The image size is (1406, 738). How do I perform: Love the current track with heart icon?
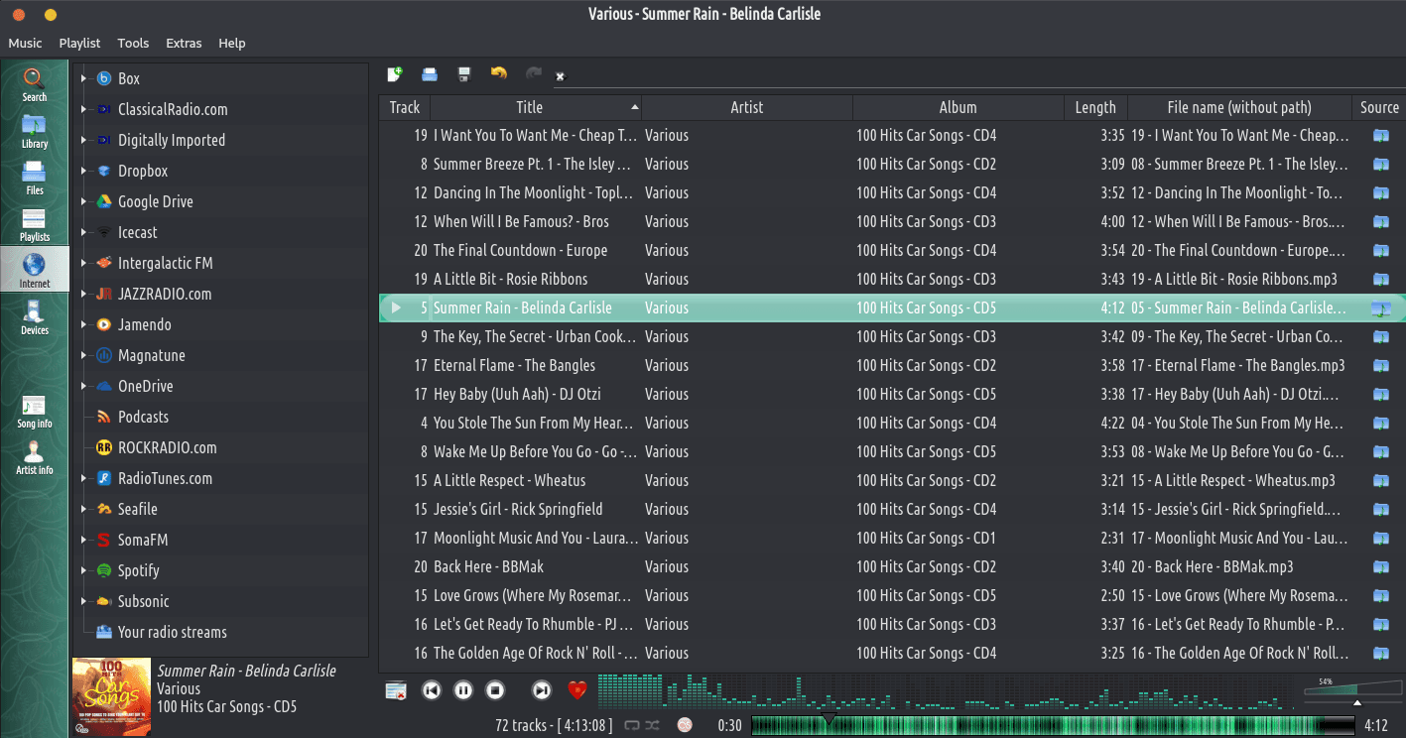[577, 690]
